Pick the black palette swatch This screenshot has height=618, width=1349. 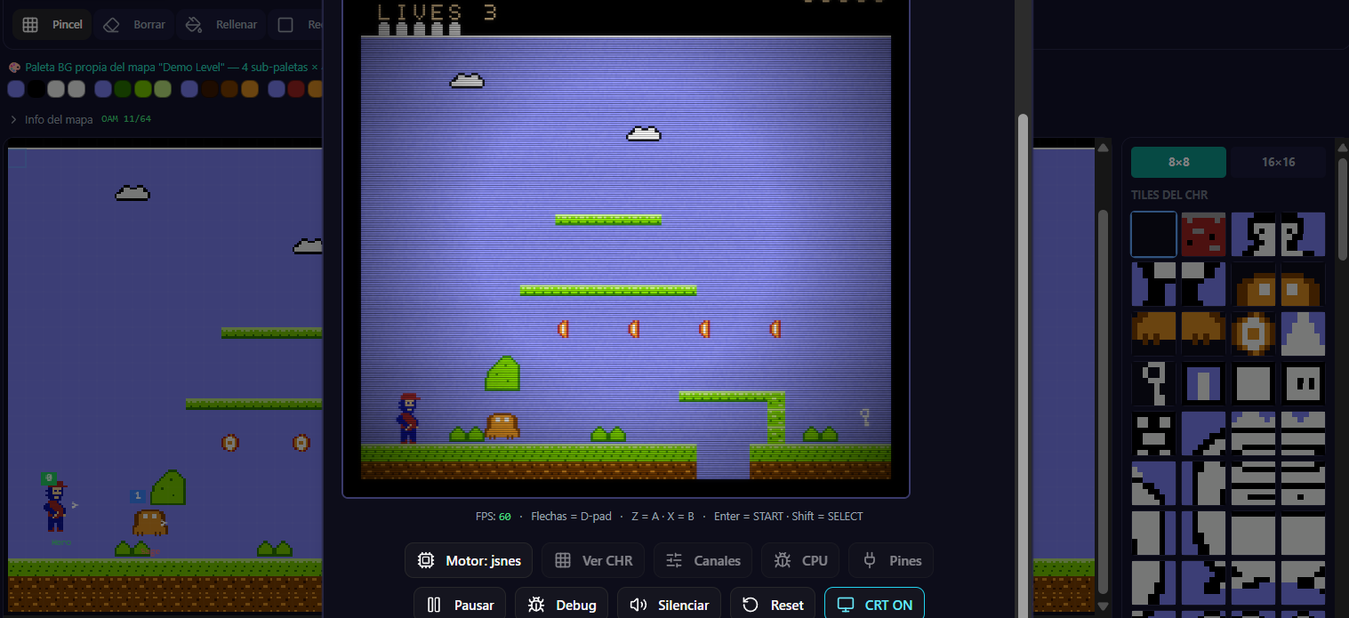(36, 89)
